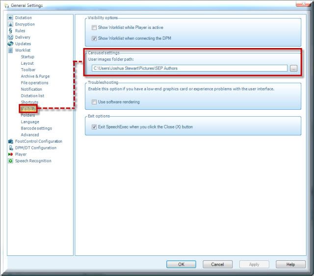The image size is (314, 276).
Task: Click the Dictation speaker icon
Action: click(10, 18)
